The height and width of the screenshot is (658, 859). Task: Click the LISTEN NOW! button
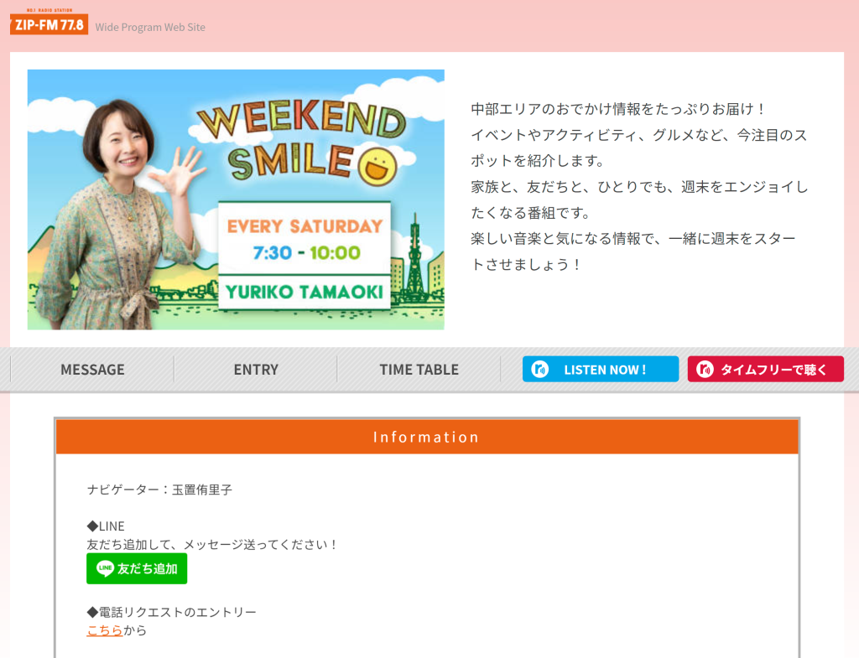point(601,370)
